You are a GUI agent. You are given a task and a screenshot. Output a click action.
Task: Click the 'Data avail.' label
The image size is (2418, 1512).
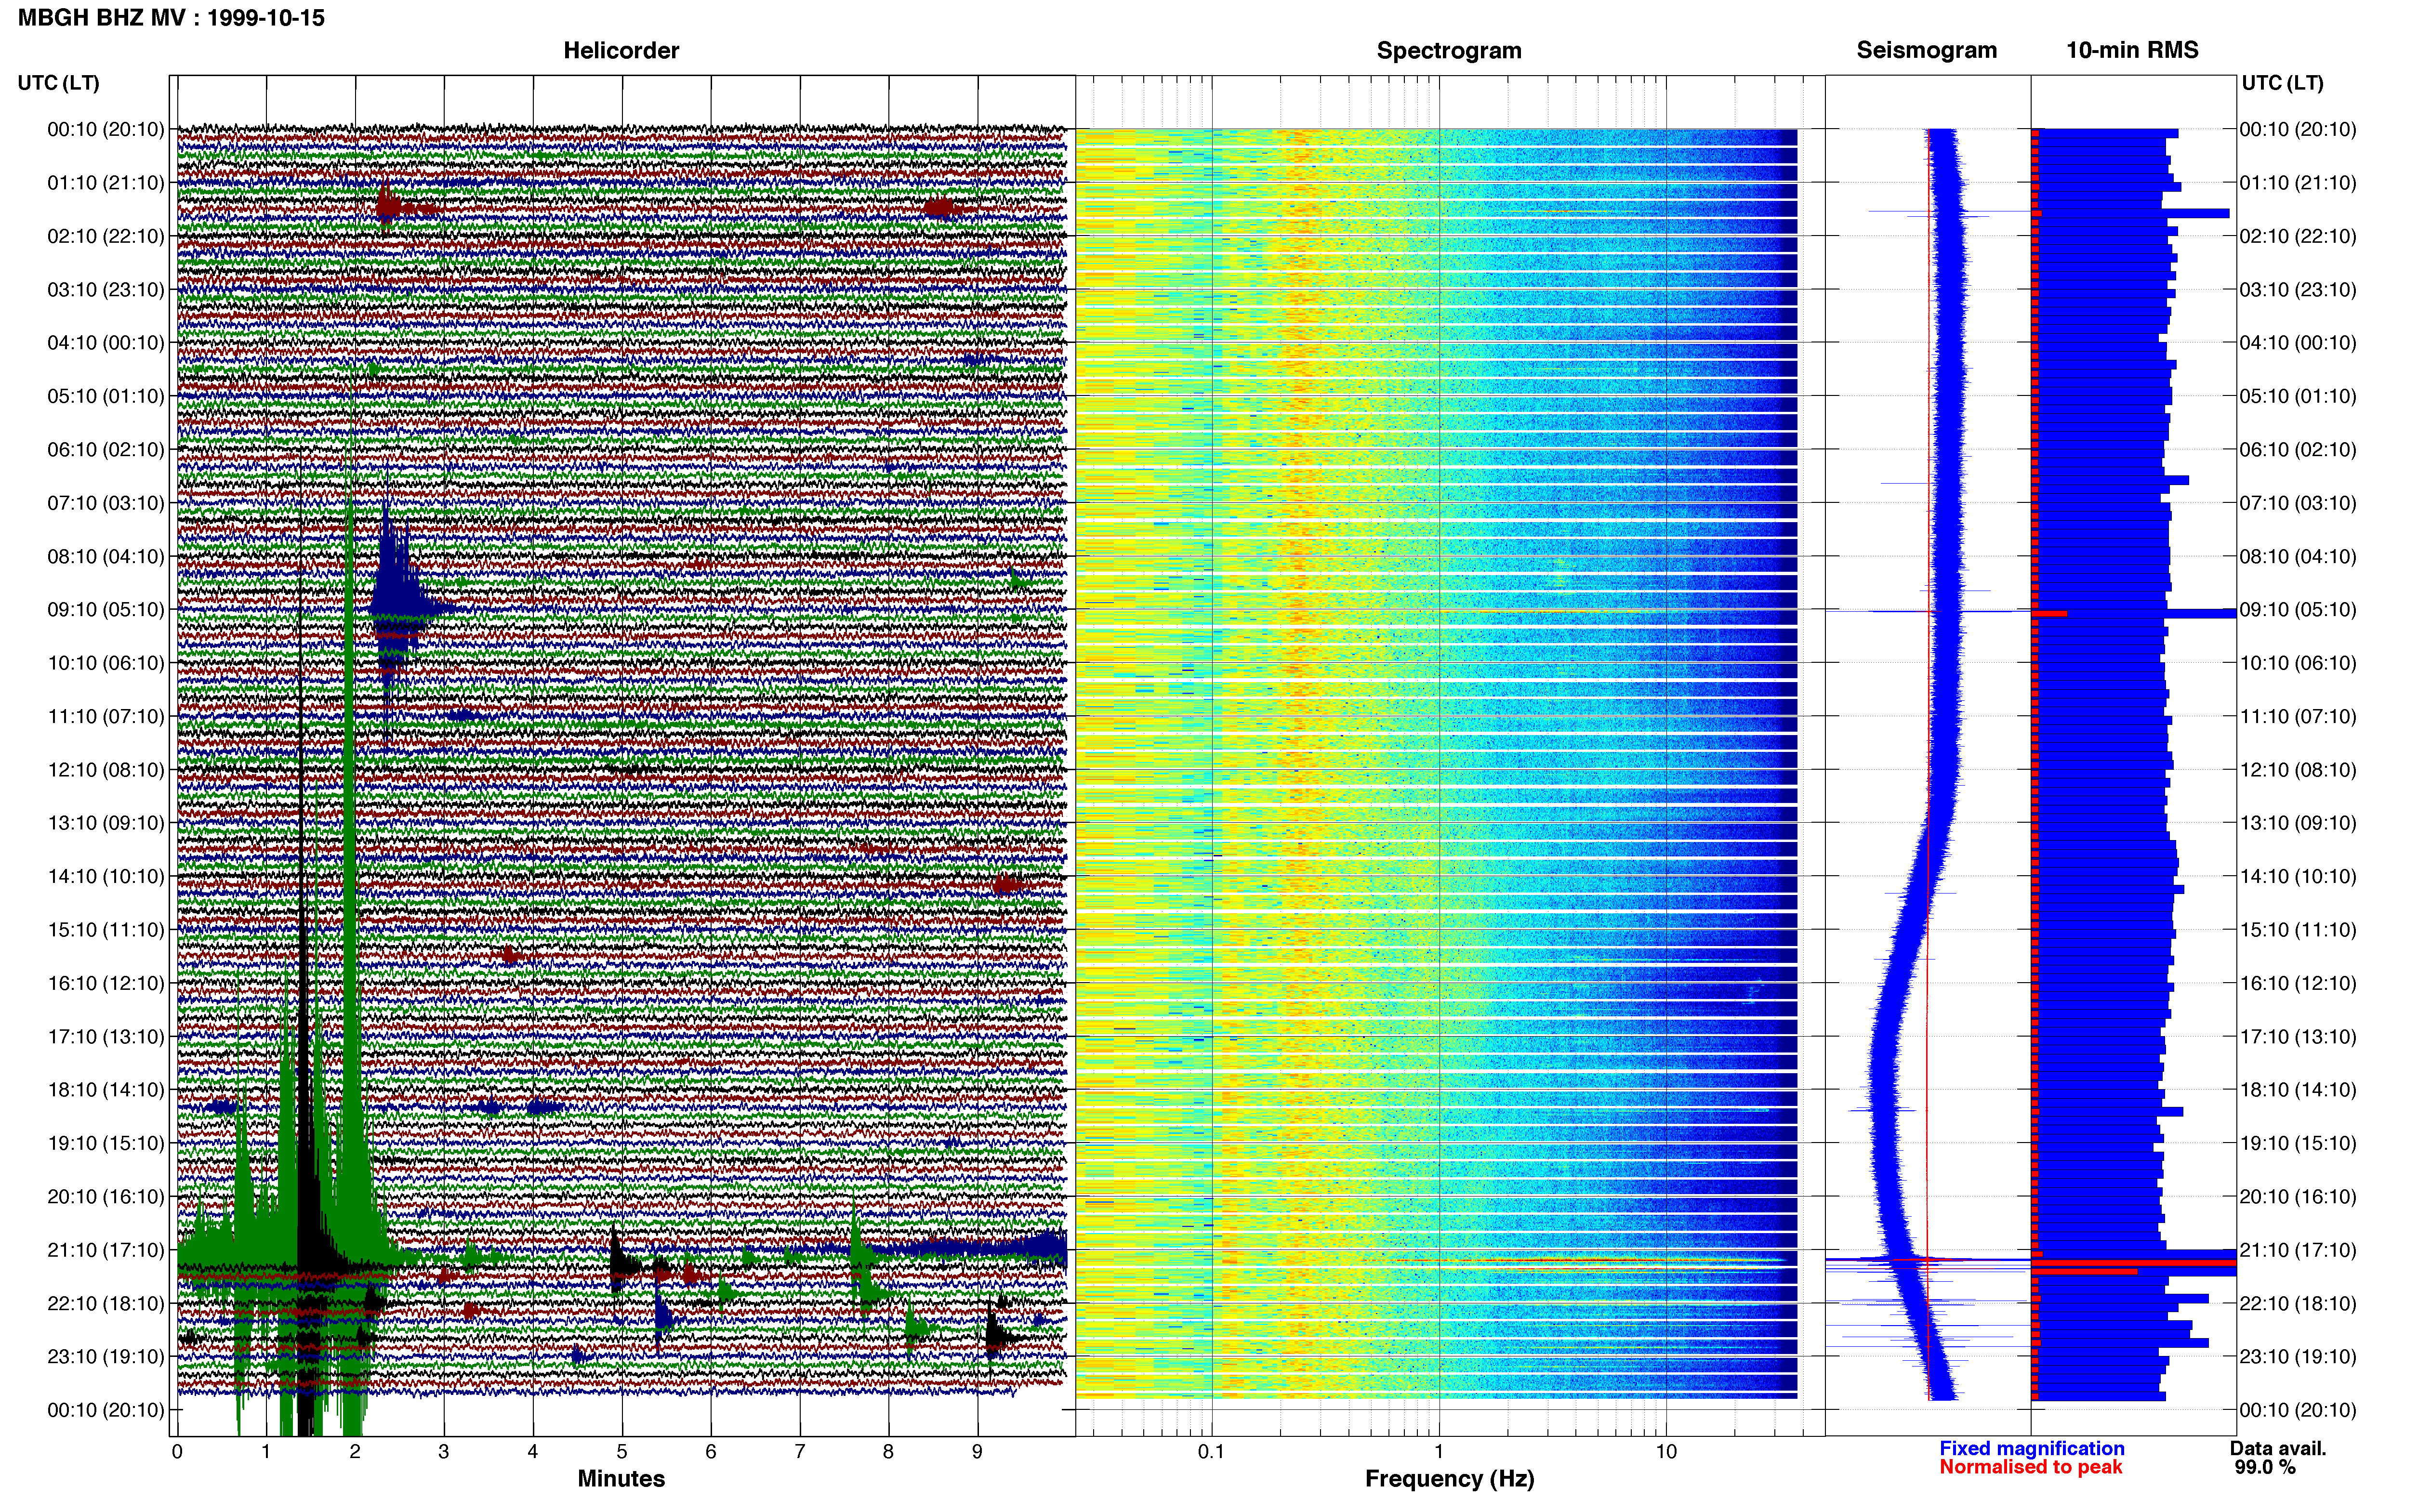pos(2278,1448)
